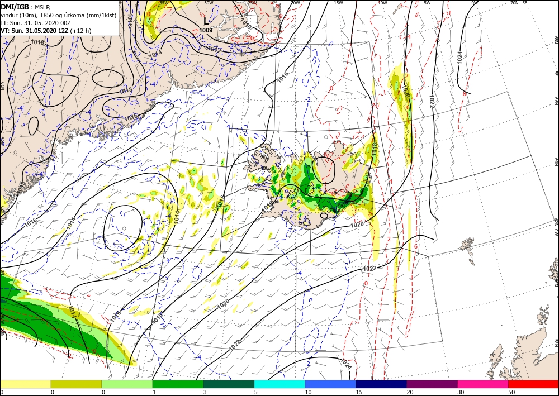The image size is (559, 396).
Task: Click the light green legend swatch
Action: pos(127,384)
